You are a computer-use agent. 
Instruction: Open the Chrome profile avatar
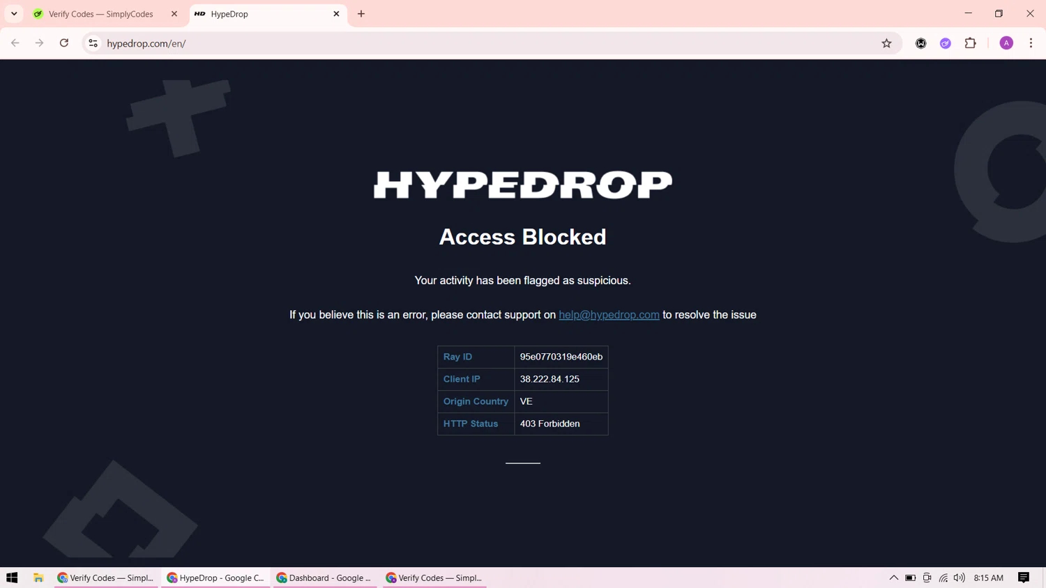click(1006, 43)
